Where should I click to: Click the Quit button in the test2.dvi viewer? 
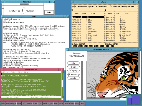[49, 12]
